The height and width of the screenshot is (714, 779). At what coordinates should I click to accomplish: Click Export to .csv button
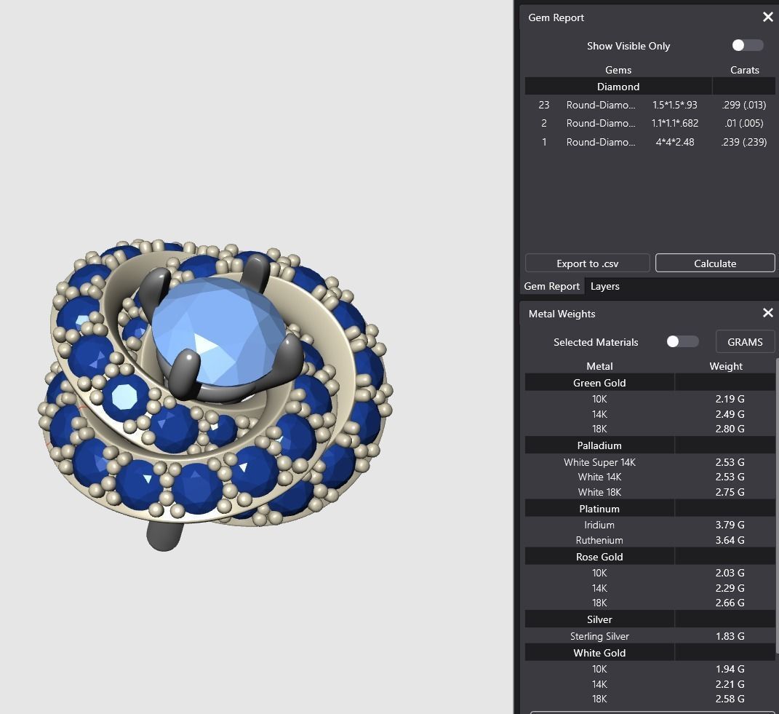tap(587, 263)
